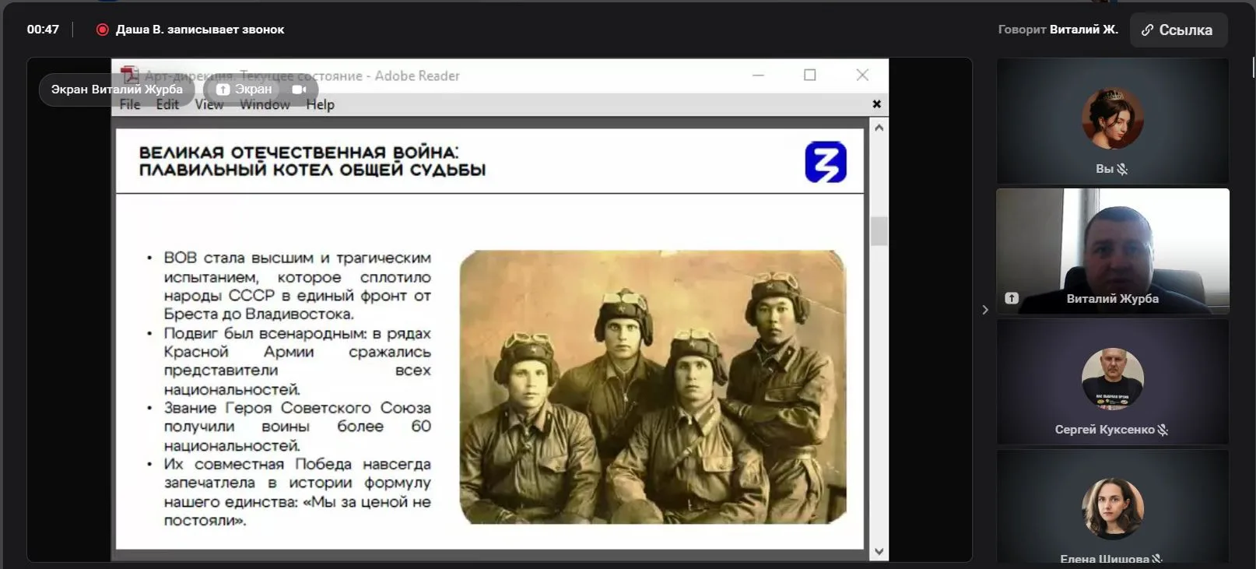Click screen-share badge on Виталий Журба tile
1256x569 pixels.
(x=1012, y=298)
